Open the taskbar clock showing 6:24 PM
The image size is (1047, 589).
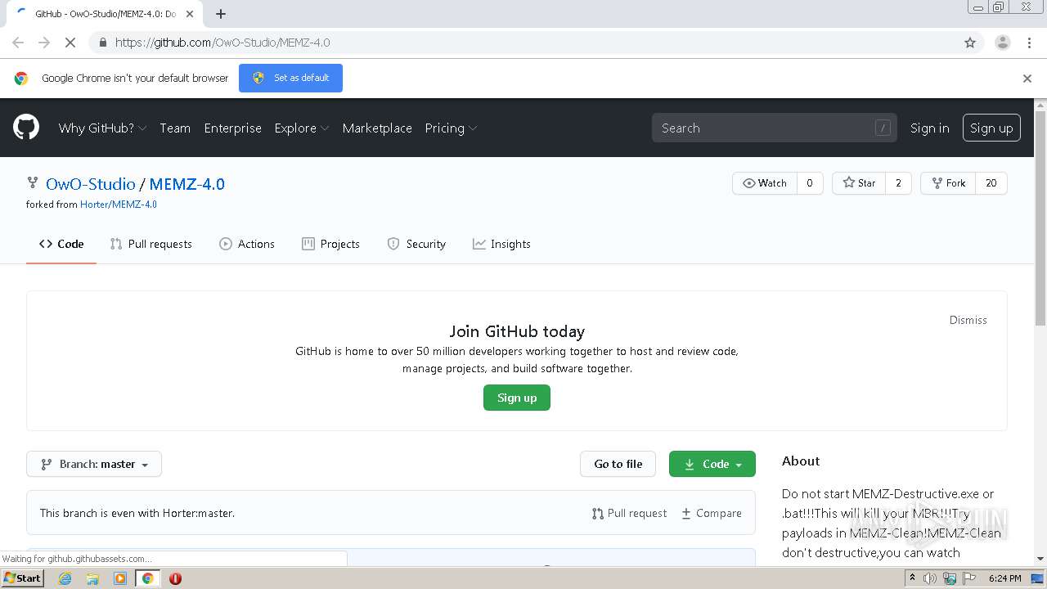point(1005,578)
